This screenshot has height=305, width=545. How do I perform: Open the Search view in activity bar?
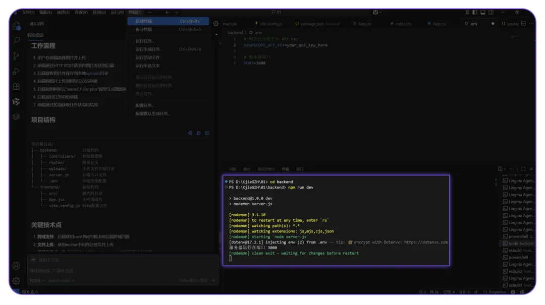[x=16, y=41]
